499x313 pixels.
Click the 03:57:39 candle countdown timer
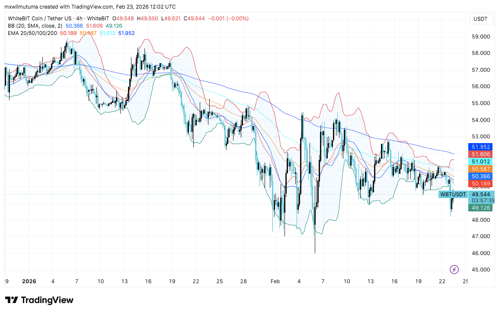[481, 201]
